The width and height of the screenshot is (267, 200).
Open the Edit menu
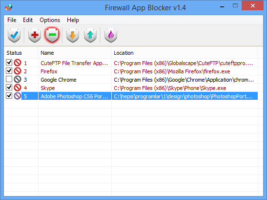point(28,20)
